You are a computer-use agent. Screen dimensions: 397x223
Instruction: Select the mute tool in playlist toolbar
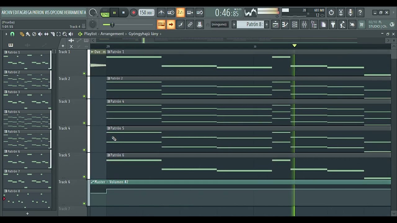[x=40, y=34]
